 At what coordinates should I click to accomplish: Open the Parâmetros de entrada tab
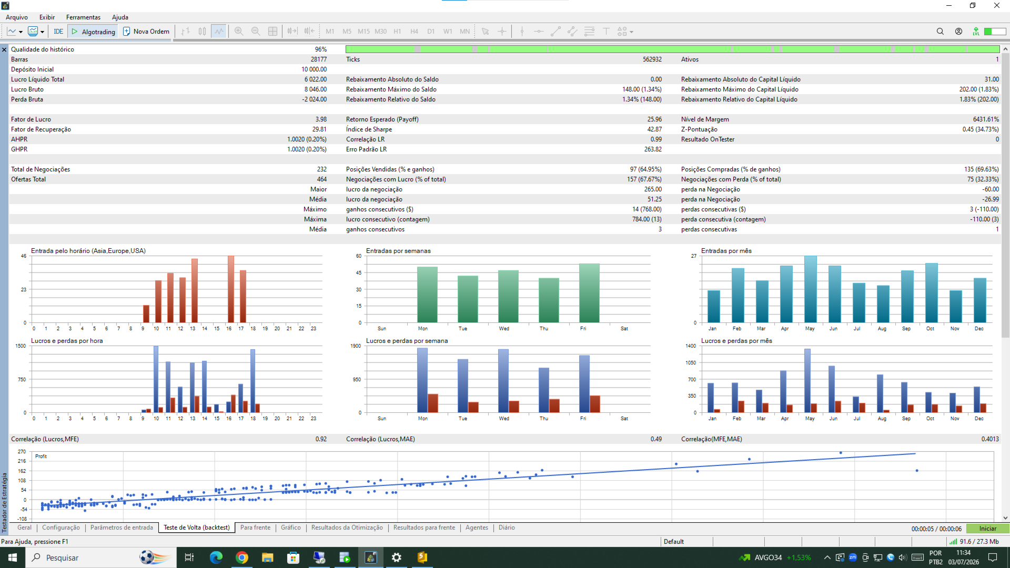click(122, 528)
